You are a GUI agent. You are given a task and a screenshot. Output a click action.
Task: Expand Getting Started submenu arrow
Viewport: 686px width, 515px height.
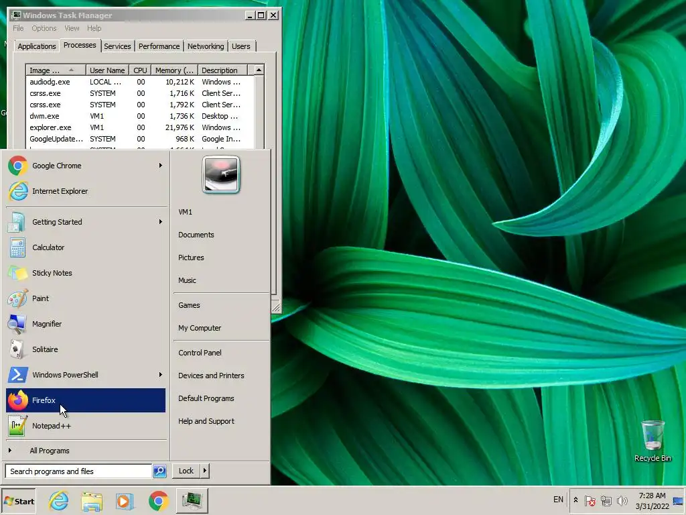pyautogui.click(x=161, y=222)
